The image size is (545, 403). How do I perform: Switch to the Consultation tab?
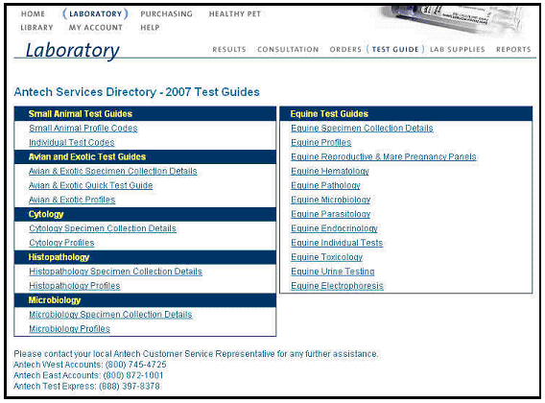click(x=288, y=49)
